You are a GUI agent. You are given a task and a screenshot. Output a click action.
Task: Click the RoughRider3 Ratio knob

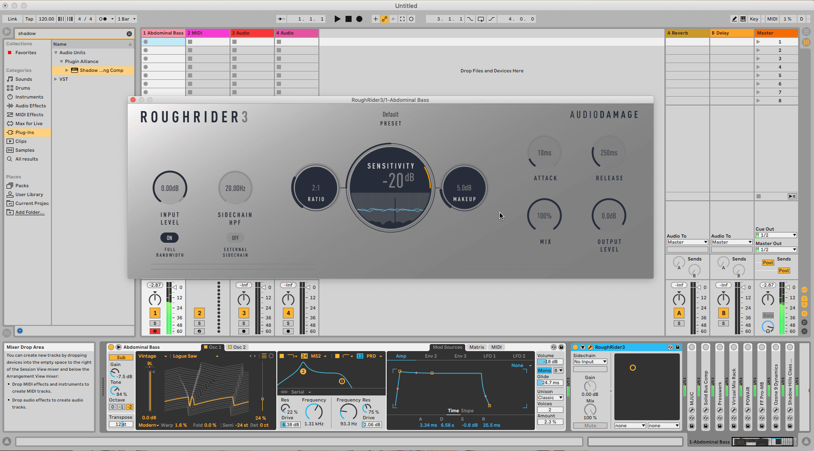[316, 188]
